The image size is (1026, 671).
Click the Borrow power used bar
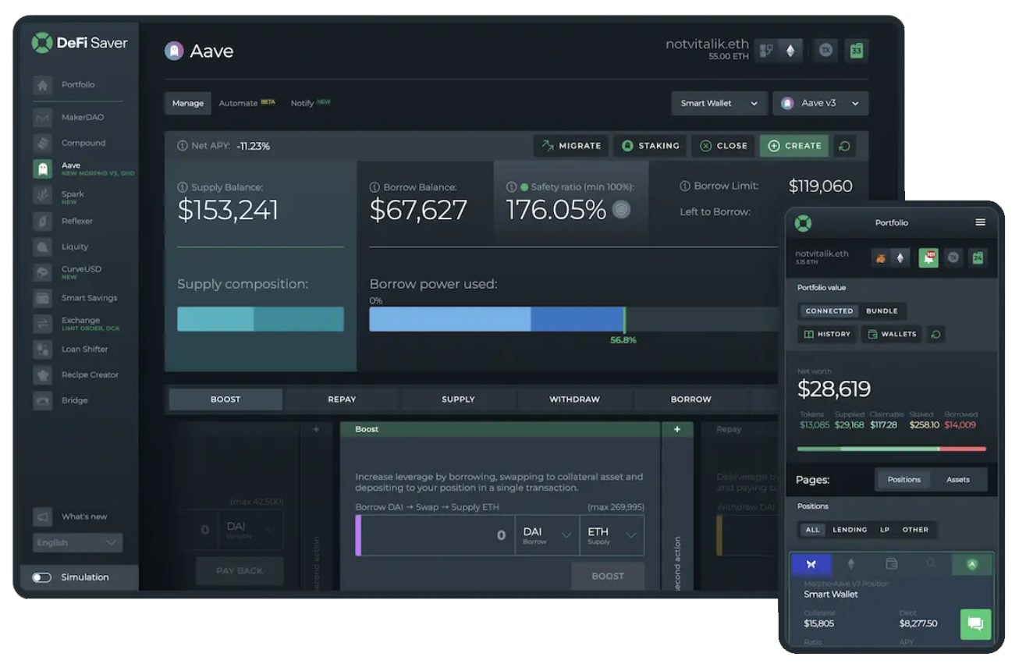click(x=497, y=319)
